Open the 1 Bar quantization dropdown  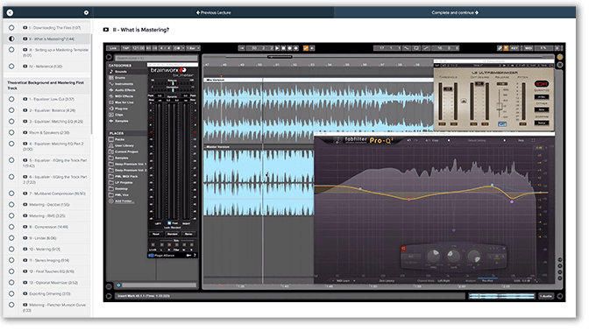193,48
